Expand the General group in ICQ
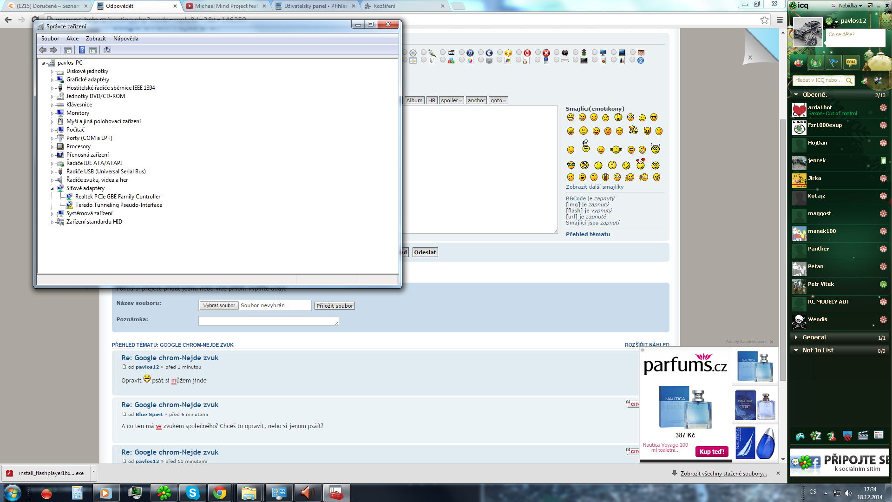The image size is (892, 502). tap(796, 337)
